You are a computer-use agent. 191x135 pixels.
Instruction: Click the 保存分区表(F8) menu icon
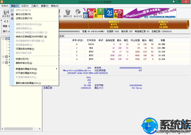(12, 10)
